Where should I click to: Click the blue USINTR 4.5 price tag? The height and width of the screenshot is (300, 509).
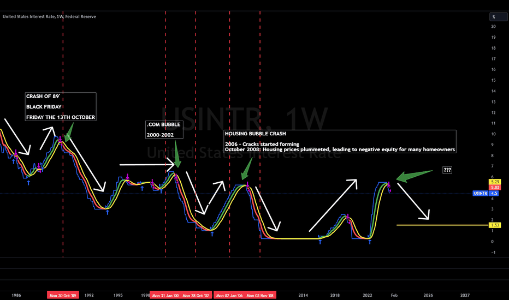tap(486, 193)
